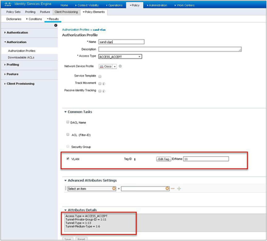Click Passive Identity Tracking info icon

click(104, 91)
